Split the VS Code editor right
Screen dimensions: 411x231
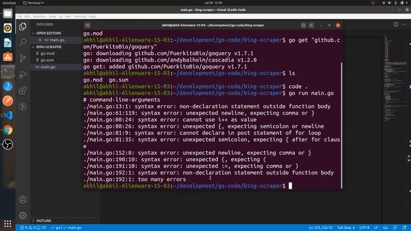pos(396,24)
